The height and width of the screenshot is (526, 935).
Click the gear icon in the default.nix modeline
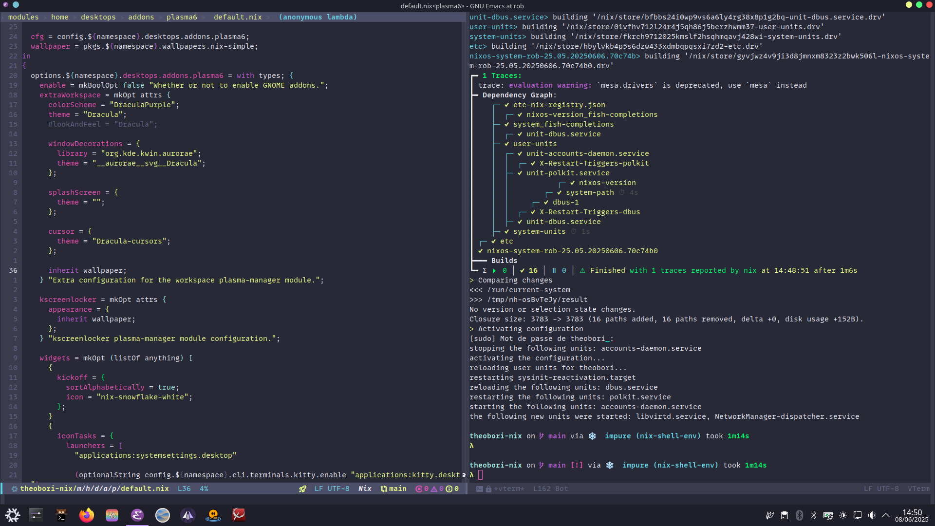(14, 488)
